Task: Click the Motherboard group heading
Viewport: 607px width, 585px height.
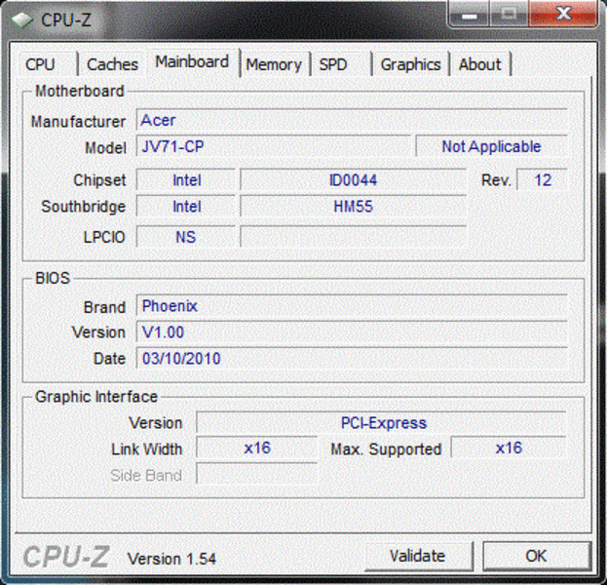Action: click(x=80, y=92)
